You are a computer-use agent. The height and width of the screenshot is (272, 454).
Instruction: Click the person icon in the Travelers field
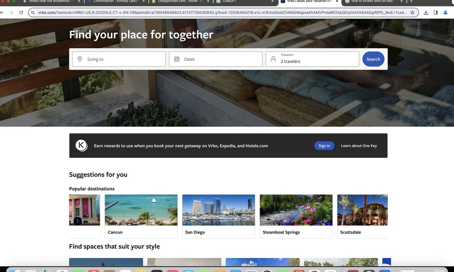(273, 59)
